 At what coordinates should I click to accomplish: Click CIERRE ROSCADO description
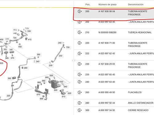tap(138, 110)
